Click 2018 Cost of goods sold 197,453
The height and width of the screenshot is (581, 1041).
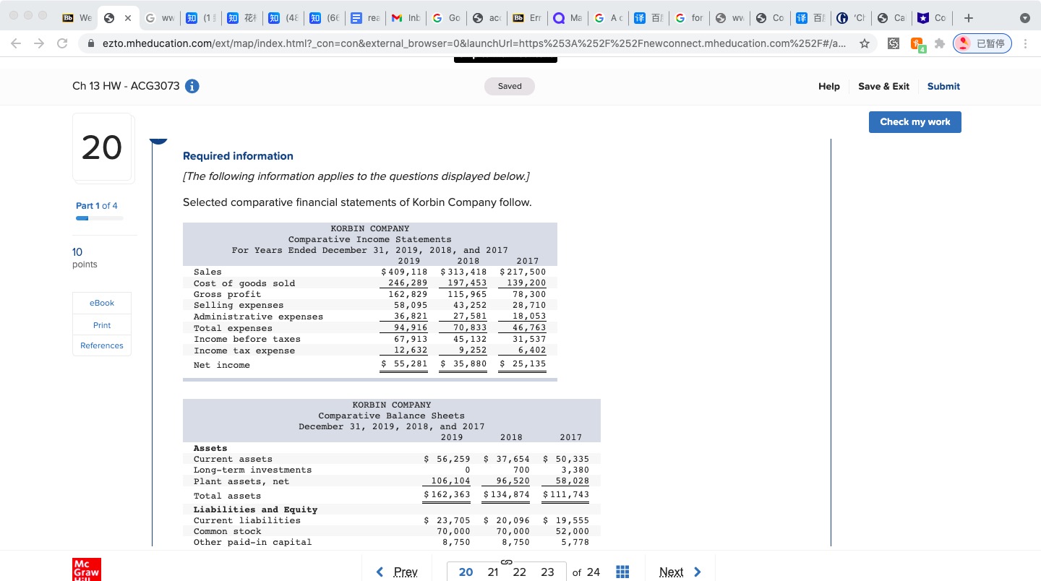[x=467, y=283]
